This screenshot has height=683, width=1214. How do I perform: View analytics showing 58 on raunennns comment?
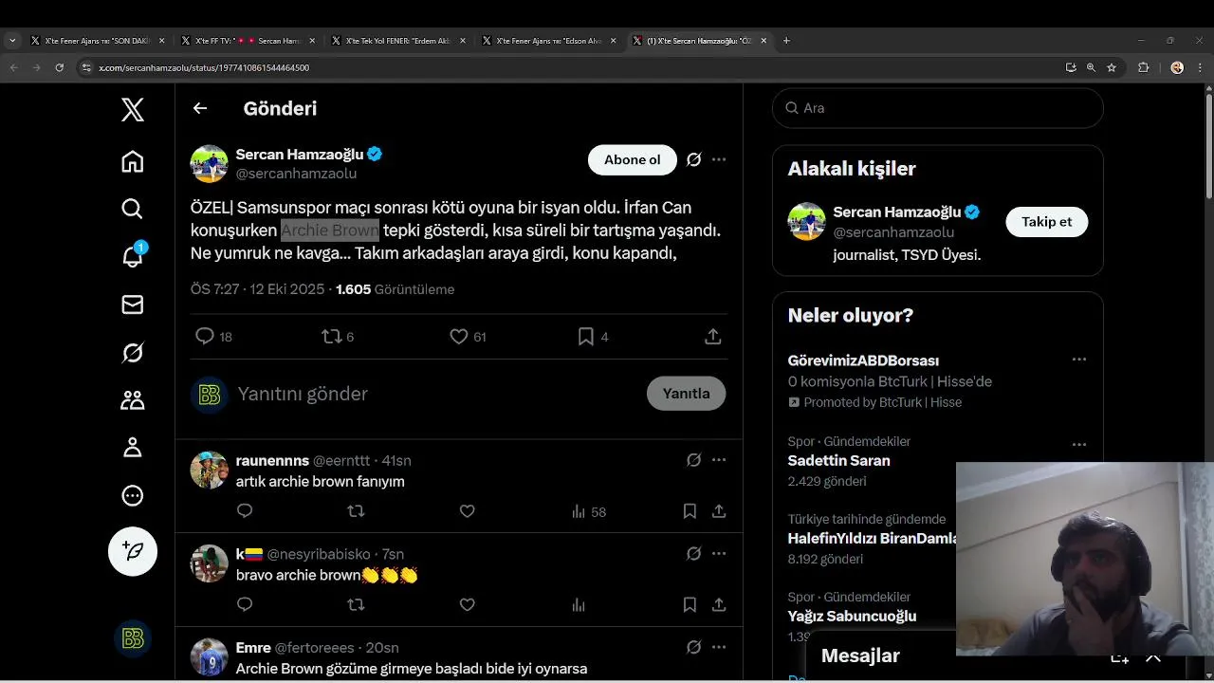[x=588, y=511]
